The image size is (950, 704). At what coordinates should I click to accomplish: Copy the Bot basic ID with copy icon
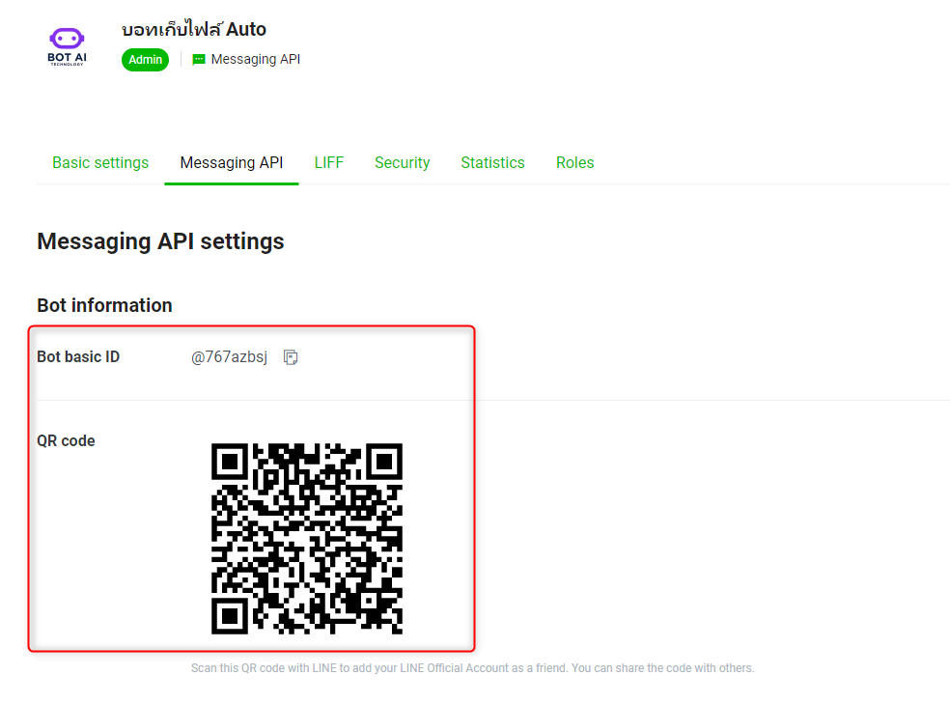[291, 357]
